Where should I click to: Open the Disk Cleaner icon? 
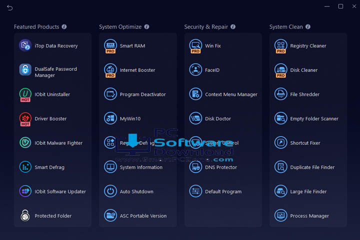coord(281,70)
